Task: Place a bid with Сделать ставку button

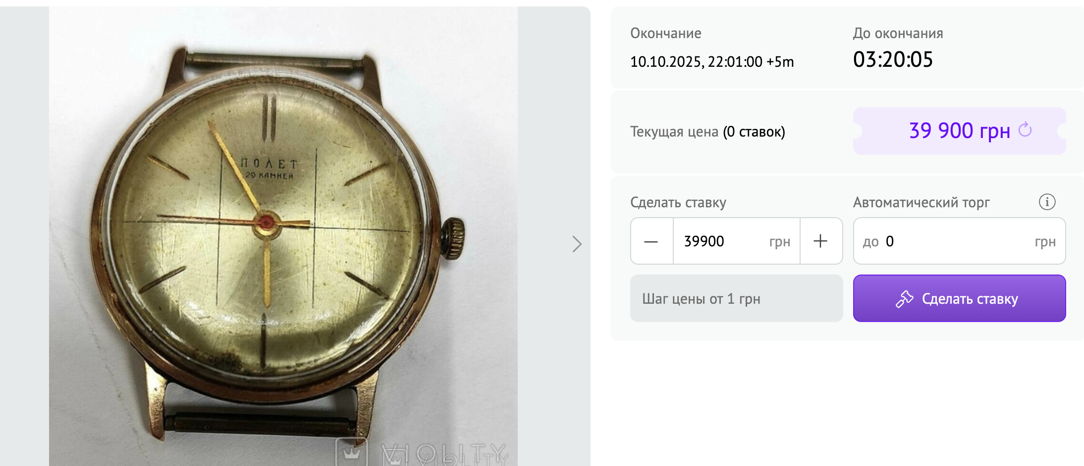Action: click(x=959, y=298)
